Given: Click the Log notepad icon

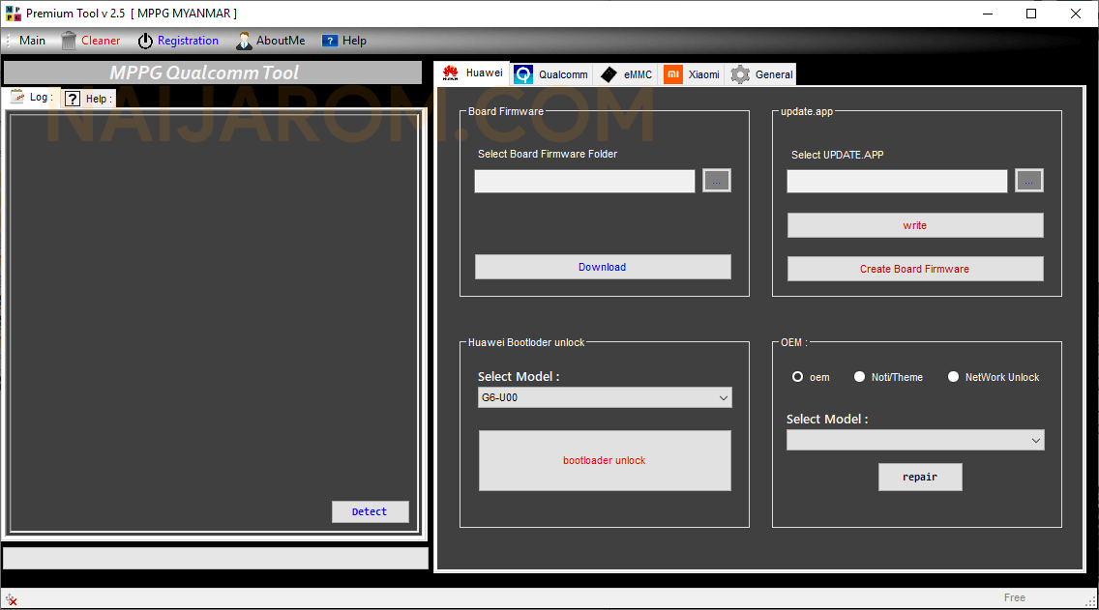Looking at the screenshot, I should (x=17, y=97).
